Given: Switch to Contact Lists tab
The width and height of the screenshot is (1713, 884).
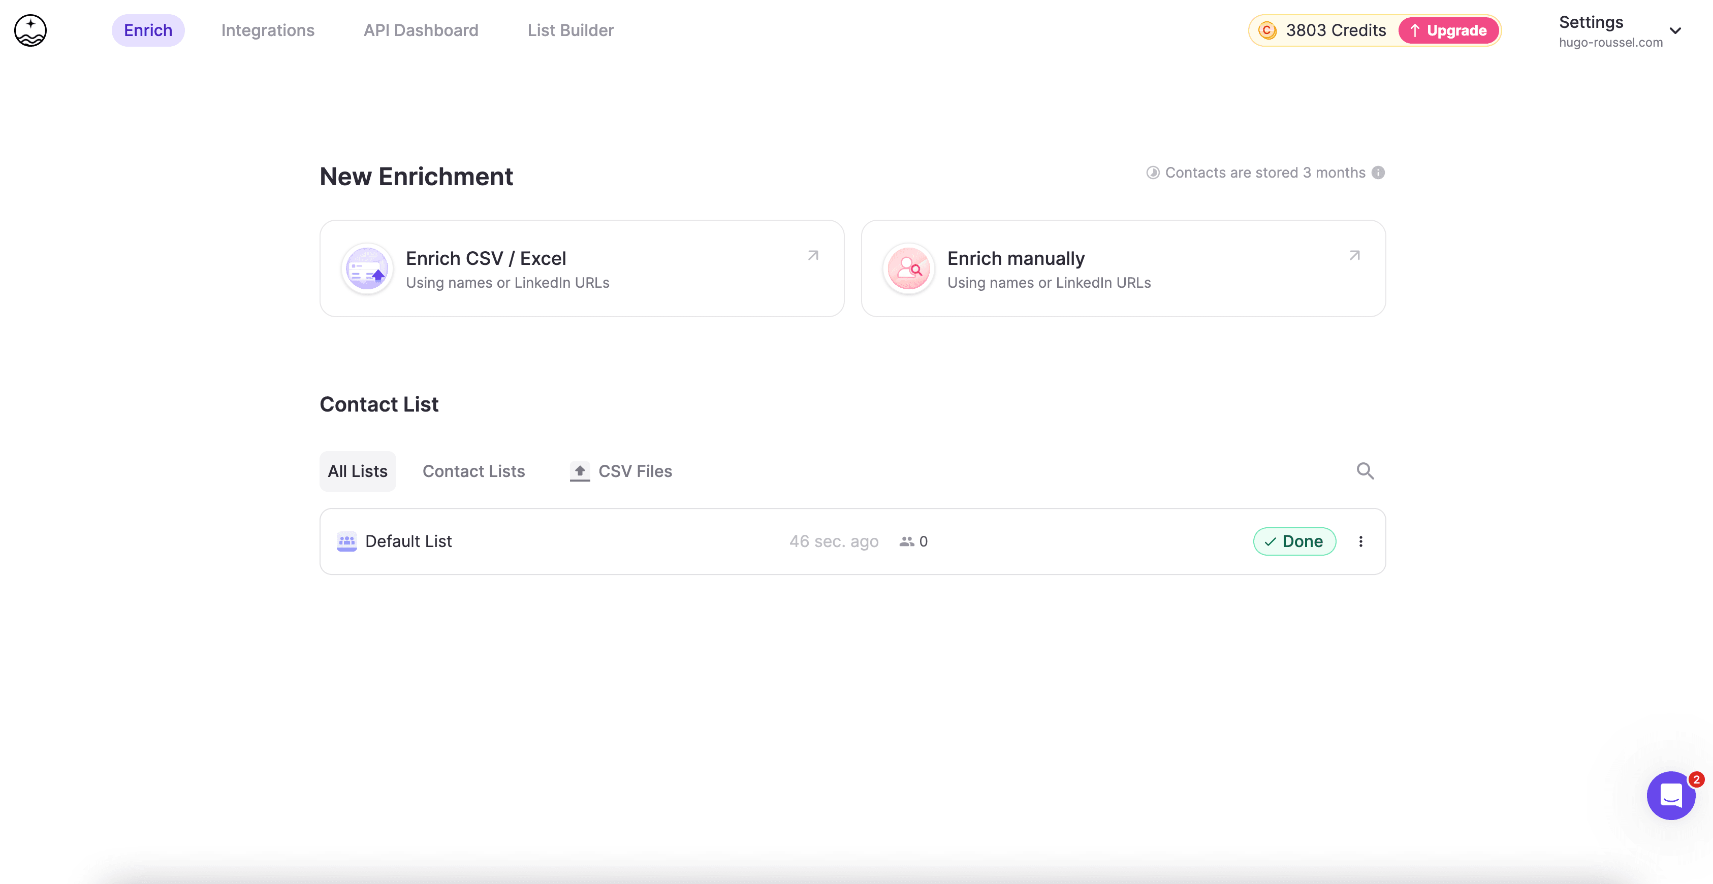Looking at the screenshot, I should tap(473, 471).
